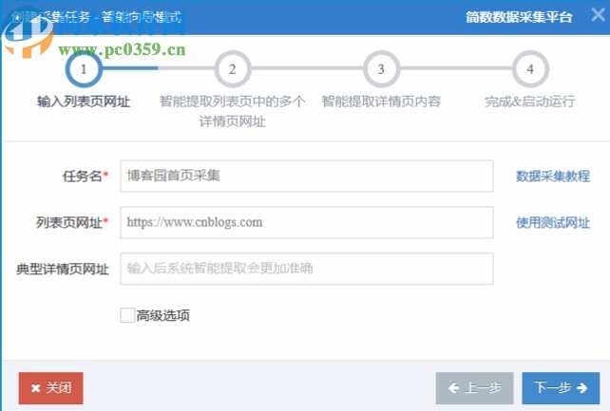Click the 完成&启动运行 step label
Viewport: 610px width, 411px height.
530,102
